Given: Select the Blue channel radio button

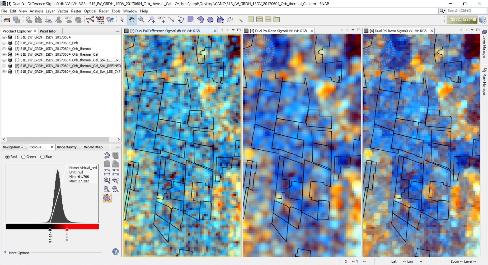Looking at the screenshot, I should coord(42,157).
